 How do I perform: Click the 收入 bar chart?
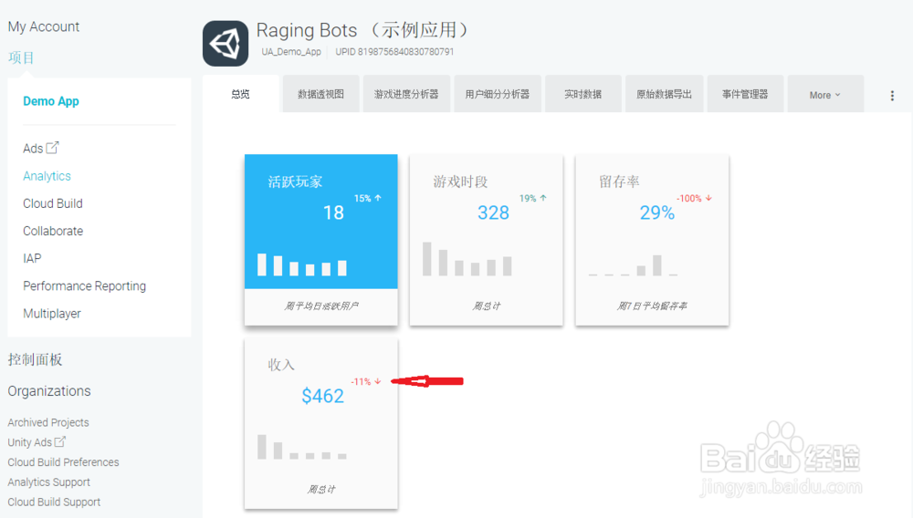[x=302, y=447]
